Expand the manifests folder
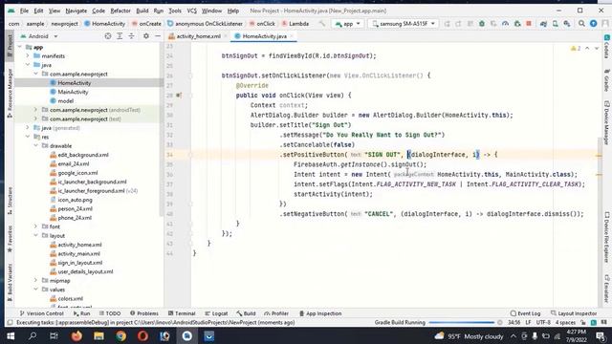 point(28,55)
